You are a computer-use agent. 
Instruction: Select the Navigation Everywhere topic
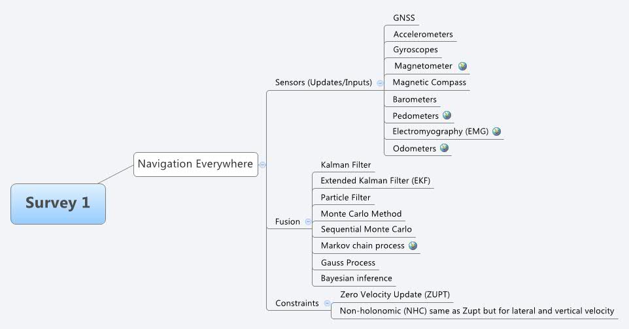[x=195, y=164]
